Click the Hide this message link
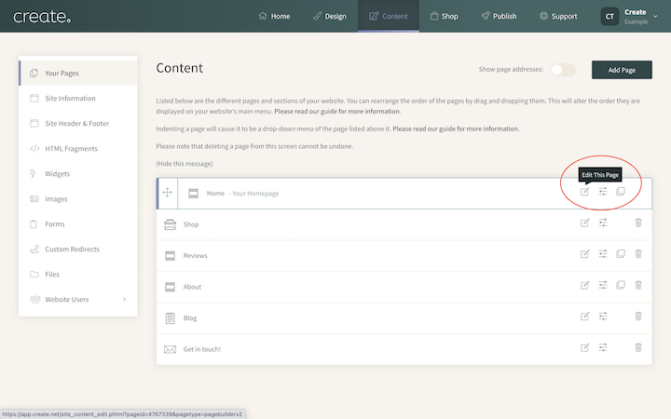Screen dimensions: 671x419 (x=185, y=164)
